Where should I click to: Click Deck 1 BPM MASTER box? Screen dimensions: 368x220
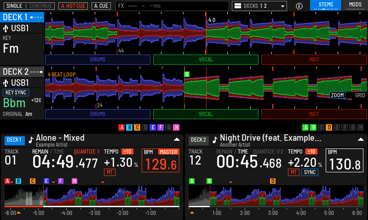click(x=161, y=160)
